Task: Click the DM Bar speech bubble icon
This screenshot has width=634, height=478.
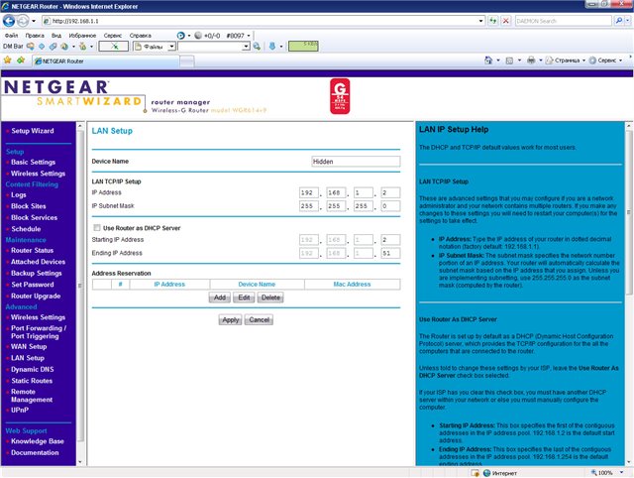Action: [31, 47]
